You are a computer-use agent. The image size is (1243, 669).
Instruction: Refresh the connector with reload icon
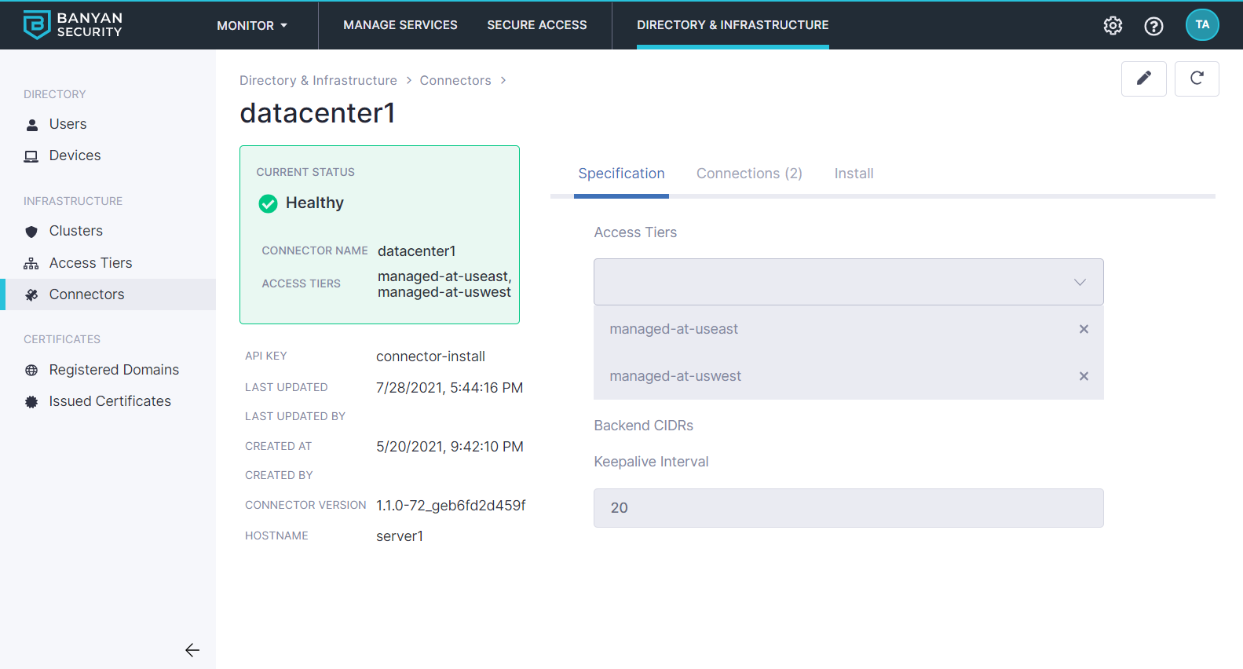click(x=1196, y=79)
